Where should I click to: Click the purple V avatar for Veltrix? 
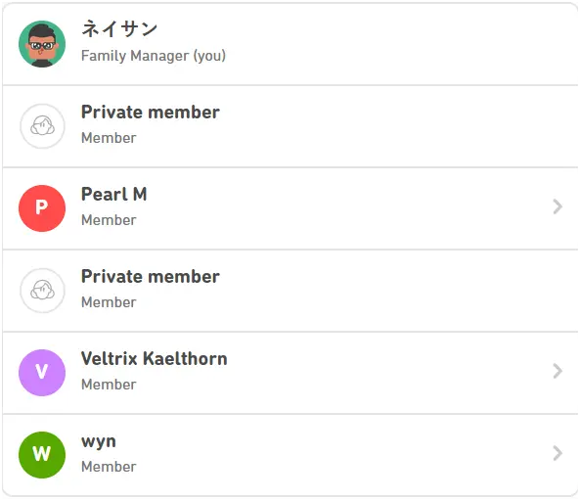[42, 373]
